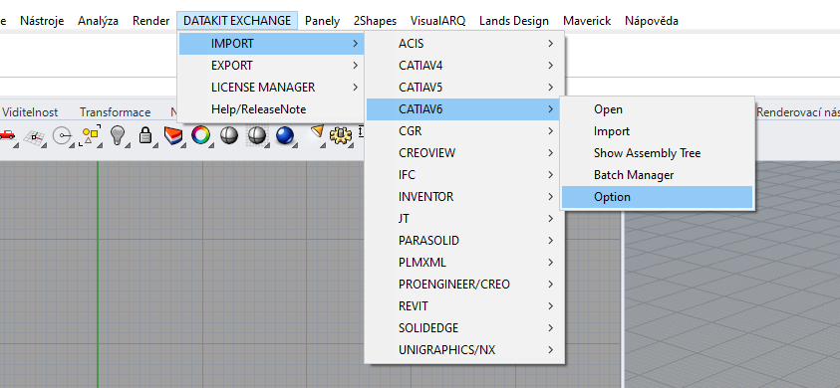
Task: Click the orange spotlight cone icon
Action: [318, 131]
